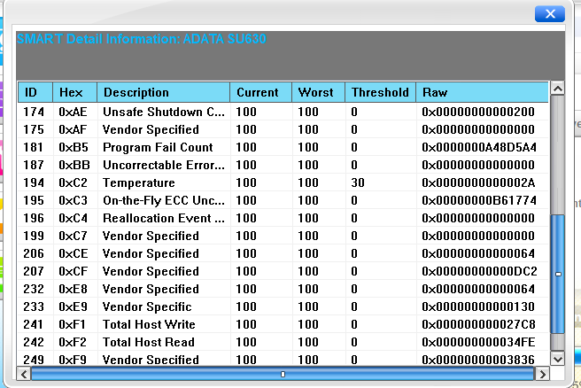Click ID cell 181
Screen dimensions: 581x388
point(34,147)
